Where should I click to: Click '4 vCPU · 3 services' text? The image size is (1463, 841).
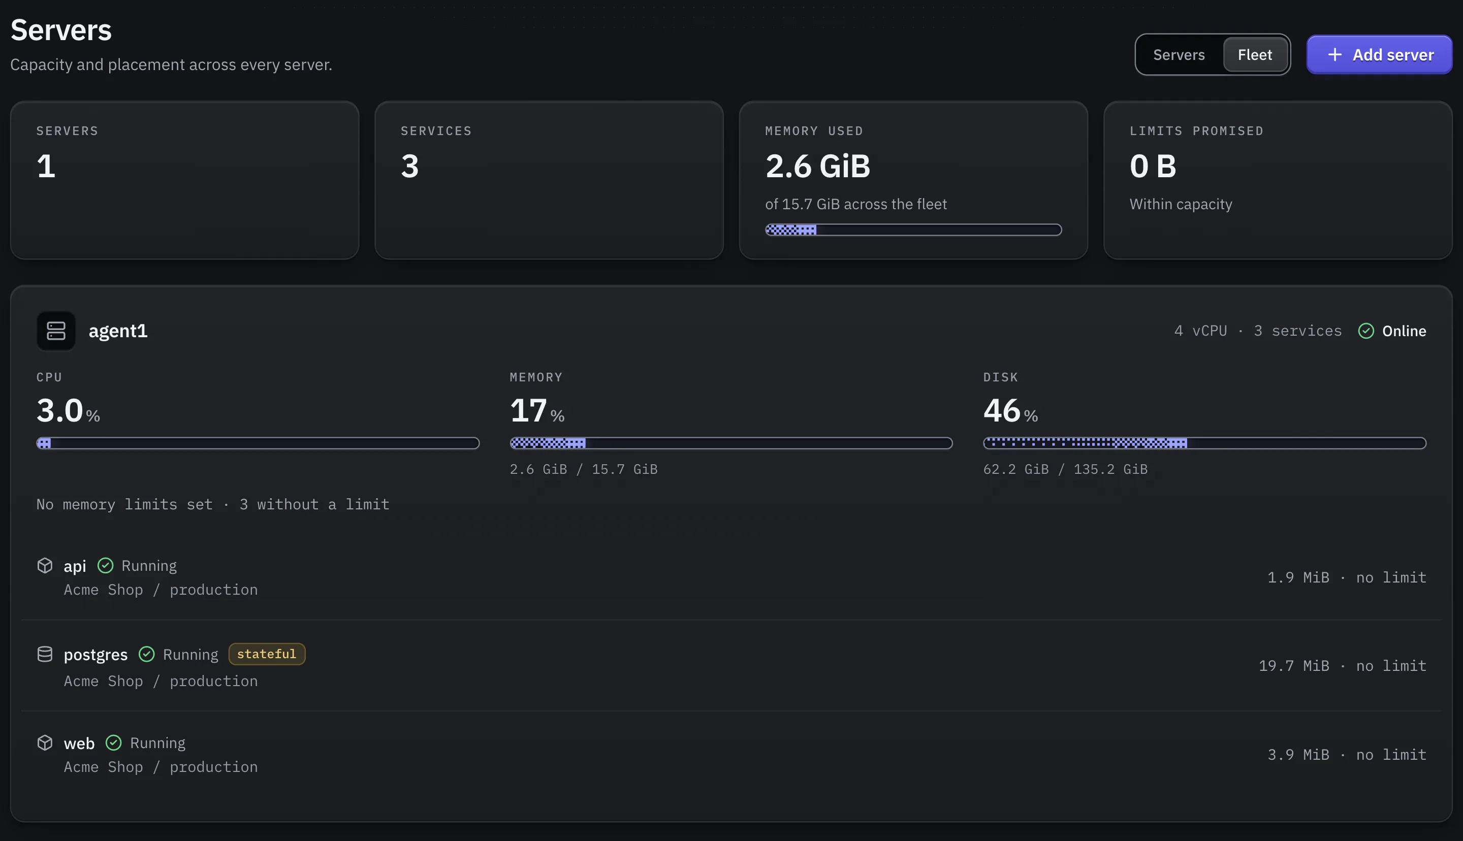[x=1258, y=331]
